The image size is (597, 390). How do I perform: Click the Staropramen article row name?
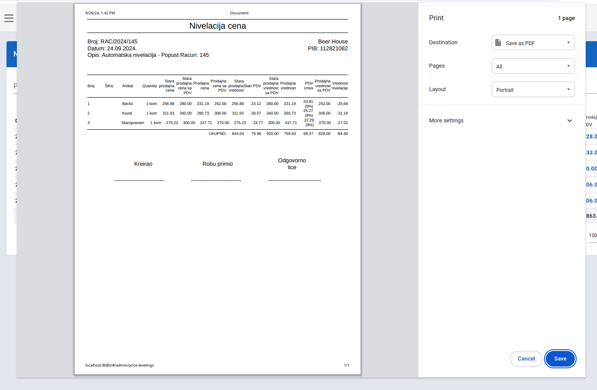pos(133,123)
